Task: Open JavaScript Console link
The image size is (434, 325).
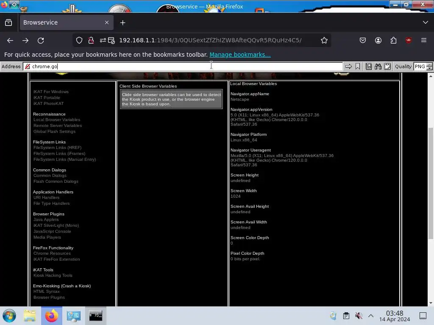Action: [x=52, y=231]
